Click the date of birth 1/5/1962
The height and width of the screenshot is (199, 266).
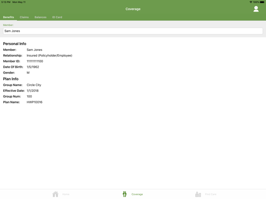point(33,67)
